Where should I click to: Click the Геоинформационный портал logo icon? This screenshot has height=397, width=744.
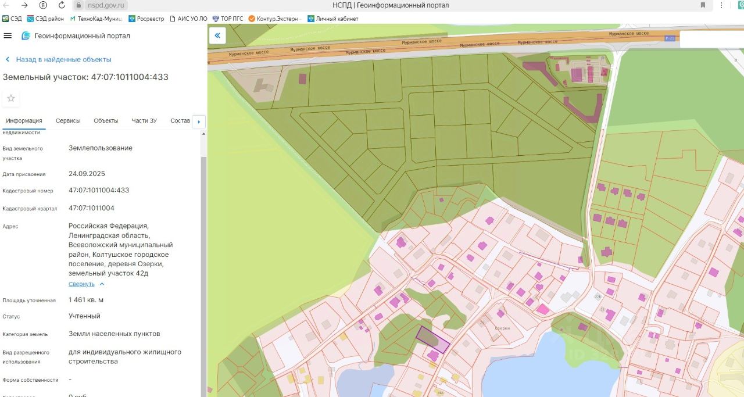(26, 36)
